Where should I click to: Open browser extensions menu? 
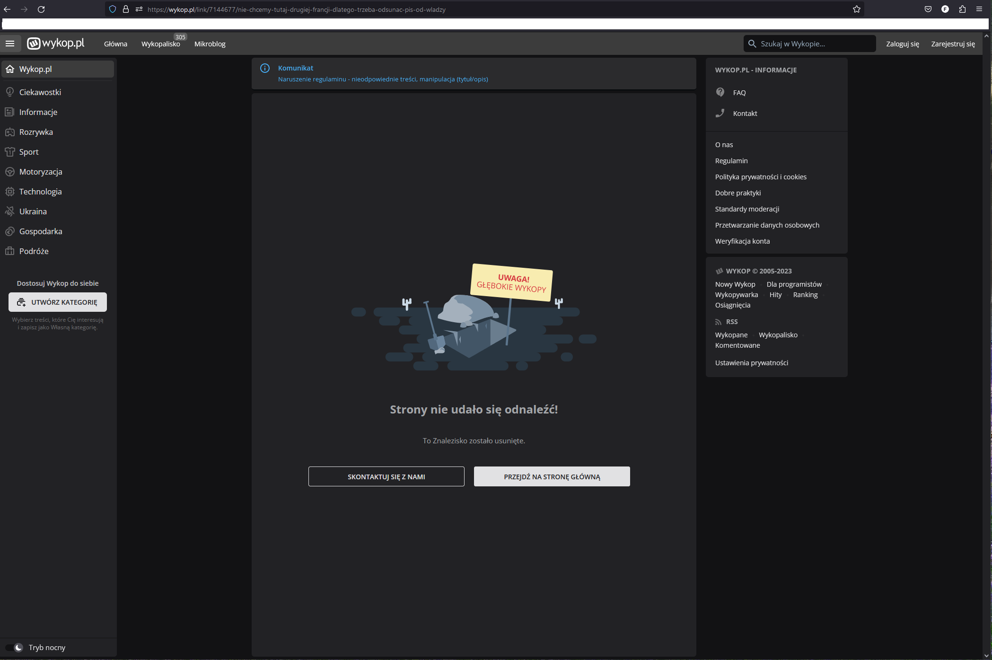tap(962, 9)
